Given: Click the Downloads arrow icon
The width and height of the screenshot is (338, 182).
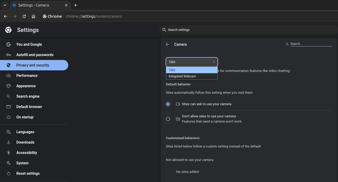Looking at the screenshot, I should point(9,142).
